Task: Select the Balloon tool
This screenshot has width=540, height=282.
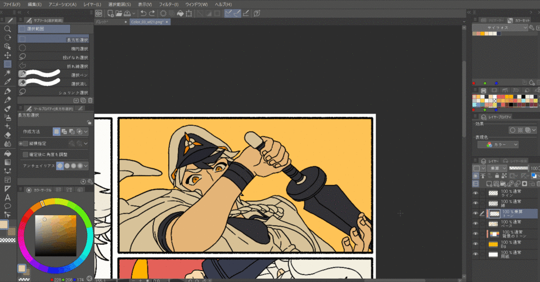Action: click(x=7, y=206)
